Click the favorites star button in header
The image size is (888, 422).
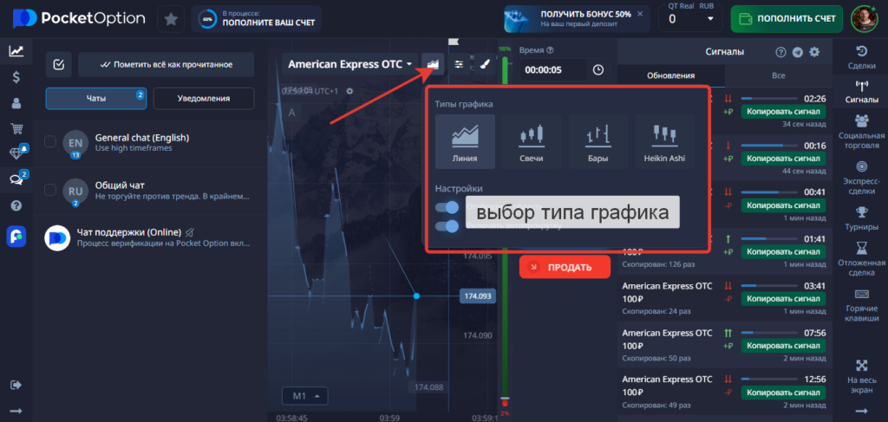(x=171, y=19)
